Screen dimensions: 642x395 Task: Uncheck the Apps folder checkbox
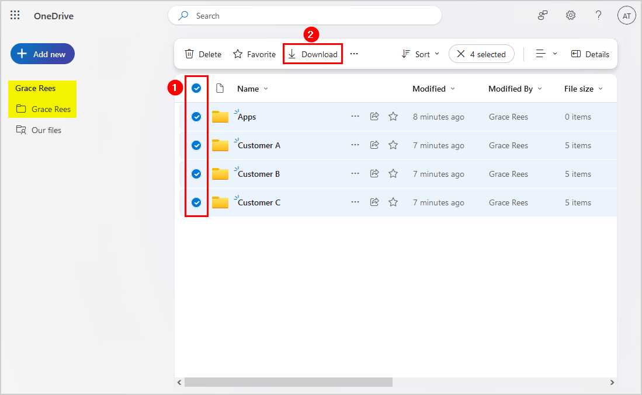pyautogui.click(x=196, y=117)
